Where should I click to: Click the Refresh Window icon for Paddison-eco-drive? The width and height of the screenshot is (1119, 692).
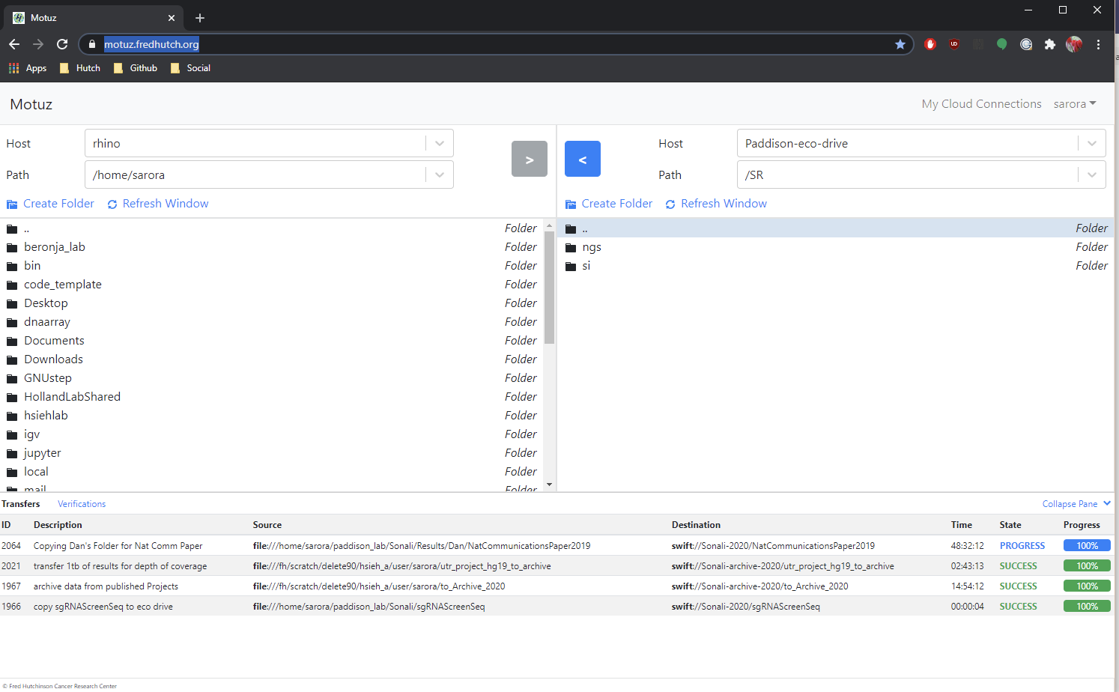[x=670, y=203]
